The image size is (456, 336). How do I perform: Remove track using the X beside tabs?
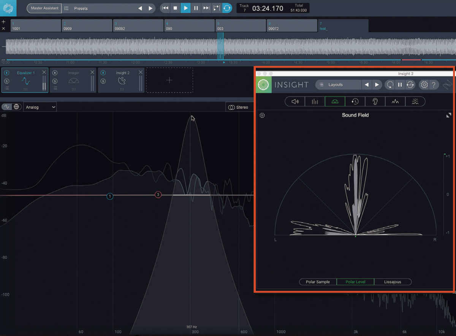[x=3, y=29]
